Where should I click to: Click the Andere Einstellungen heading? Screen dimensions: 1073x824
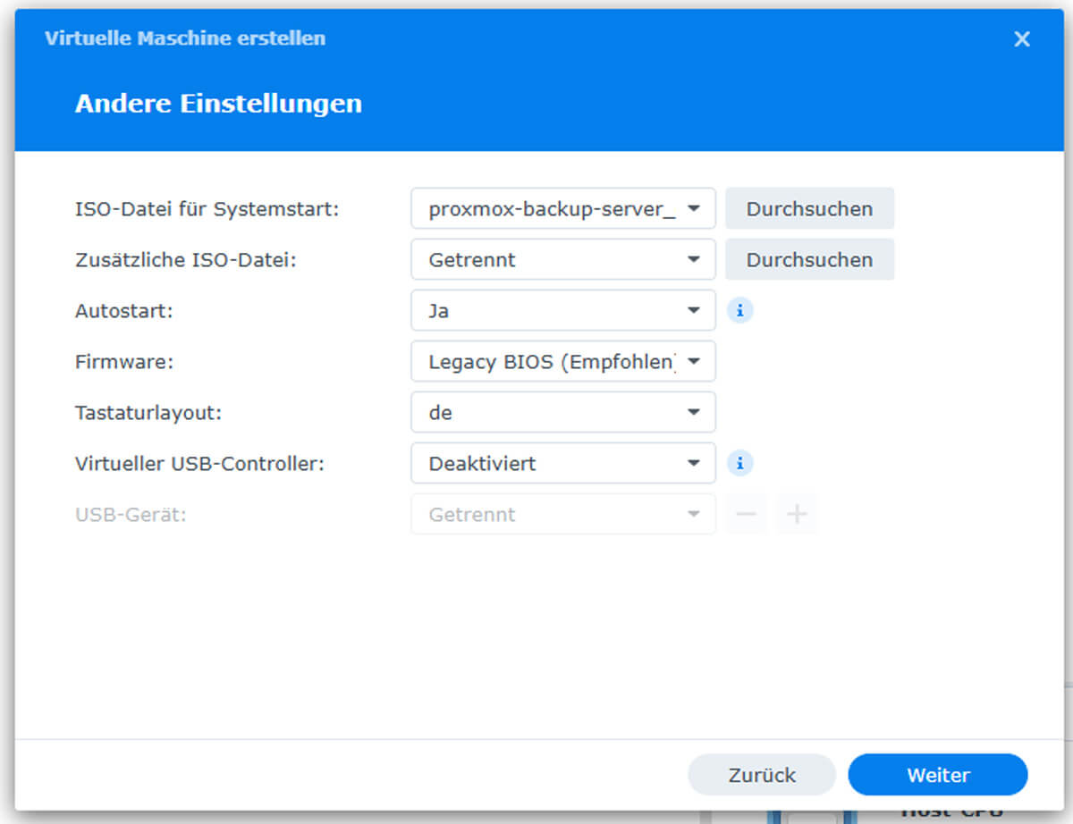pos(218,104)
